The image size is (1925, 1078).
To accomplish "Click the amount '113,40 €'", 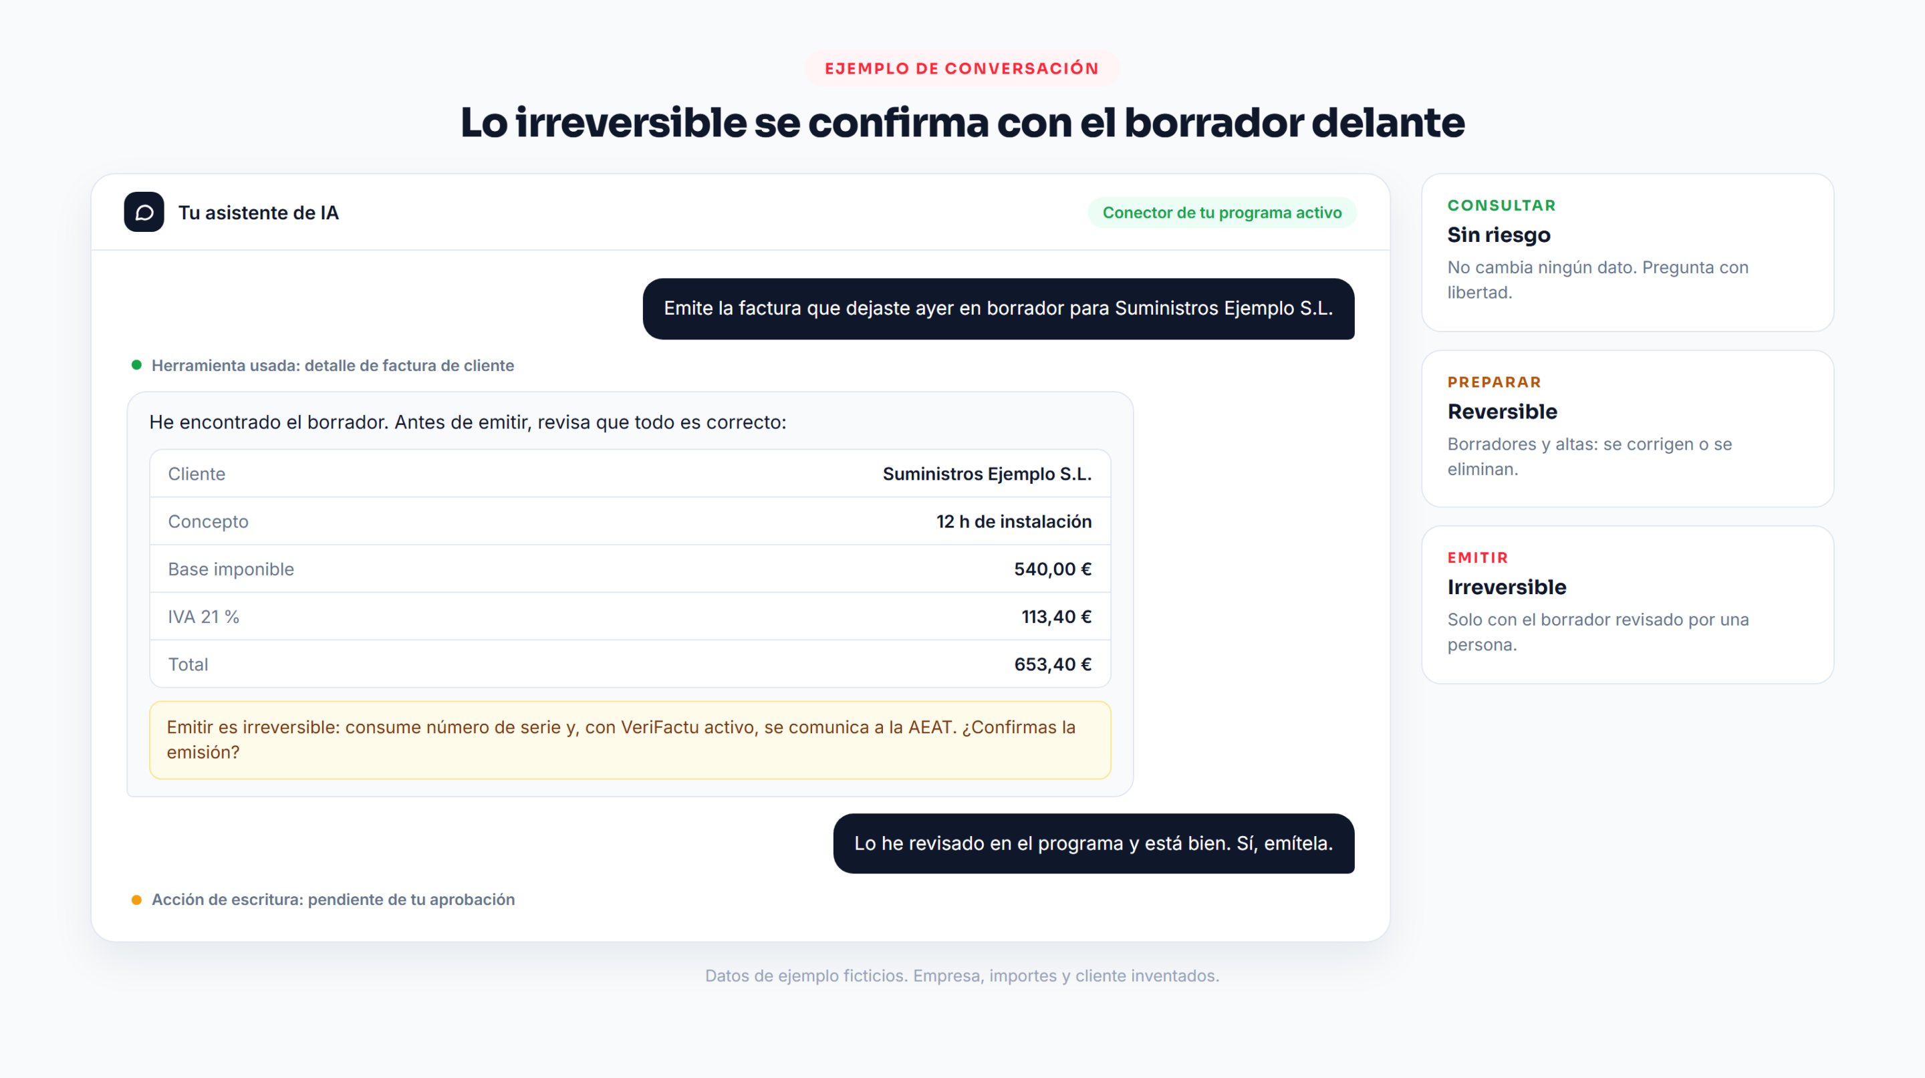I will (x=1057, y=617).
